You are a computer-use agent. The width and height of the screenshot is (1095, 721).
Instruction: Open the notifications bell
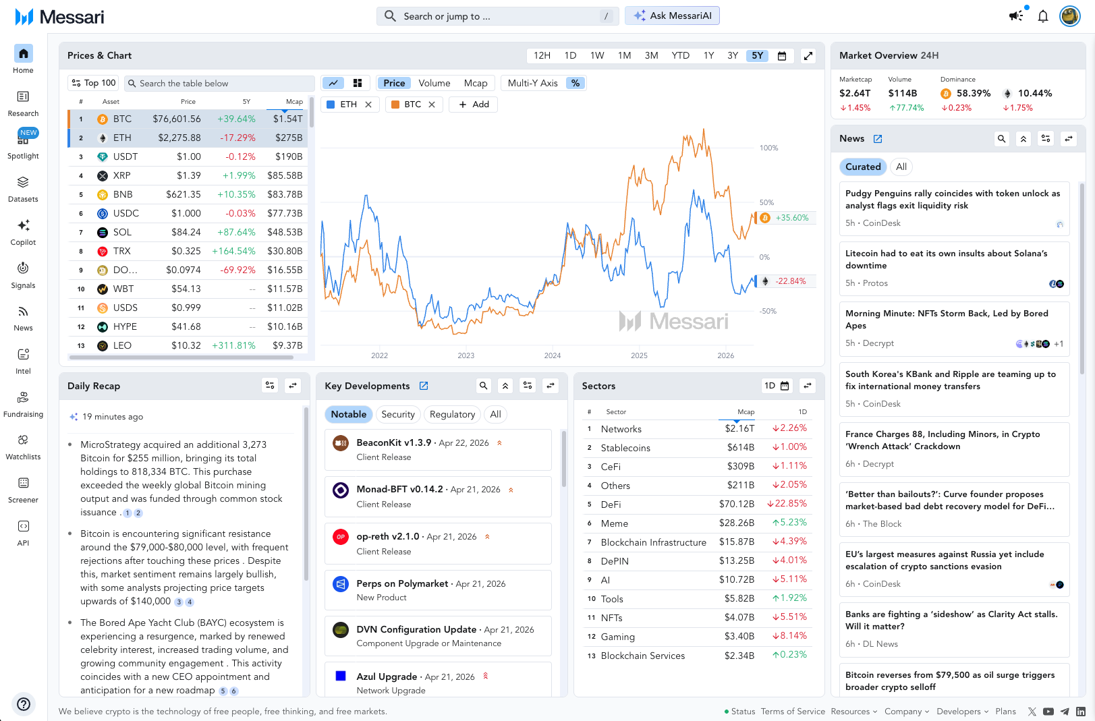click(x=1043, y=16)
